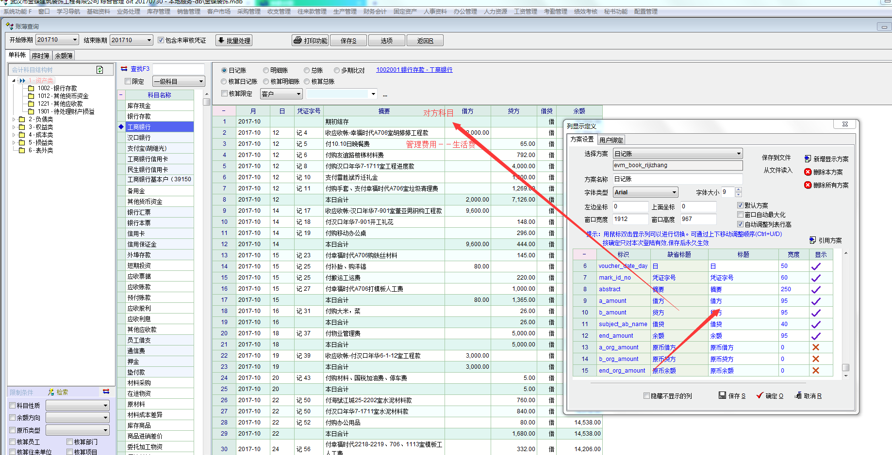The image size is (892, 455).
Task: Toggle display checkmark for a_org_amount row
Action: click(x=815, y=347)
